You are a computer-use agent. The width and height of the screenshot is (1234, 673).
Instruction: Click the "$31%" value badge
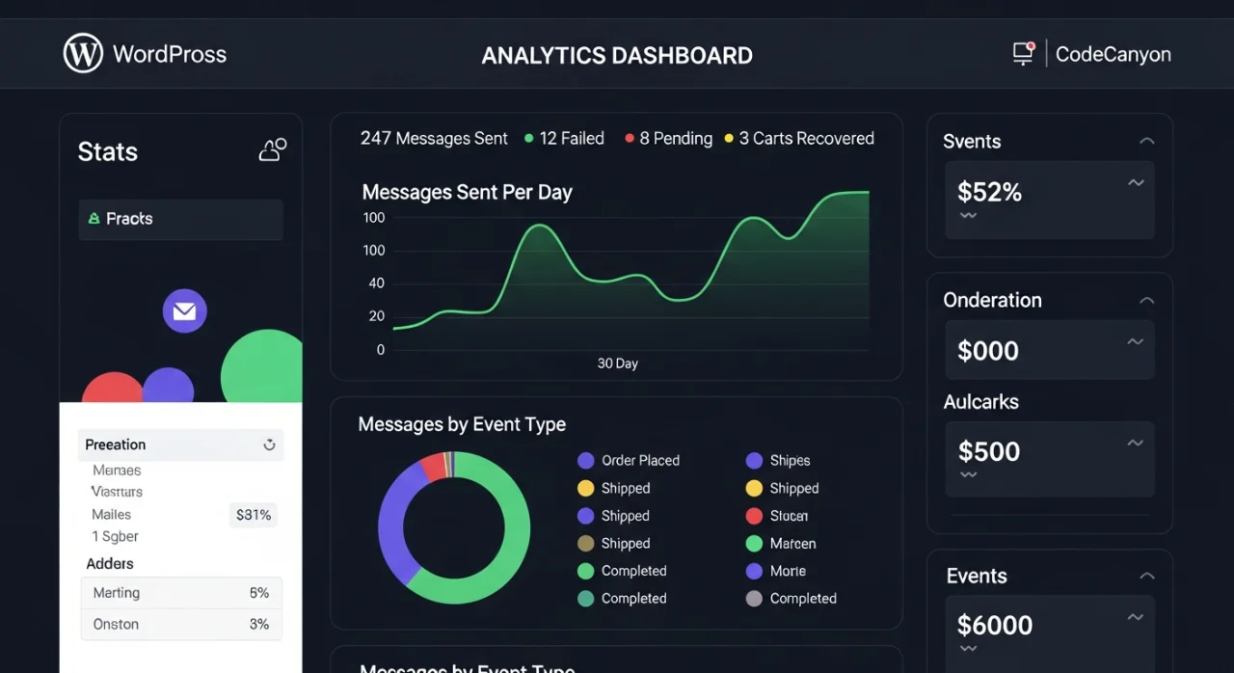(x=254, y=515)
